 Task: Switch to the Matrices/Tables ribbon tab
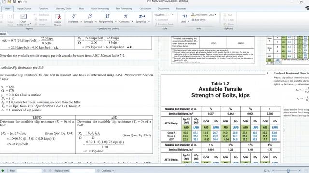pos(64,9)
